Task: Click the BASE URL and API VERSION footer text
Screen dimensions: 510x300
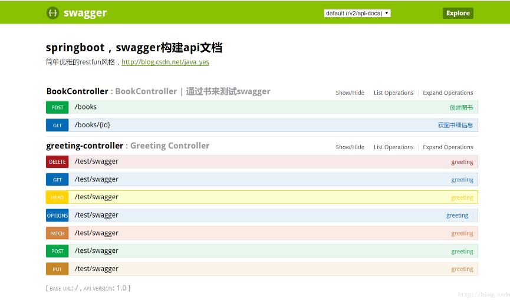Action: pyautogui.click(x=88, y=288)
